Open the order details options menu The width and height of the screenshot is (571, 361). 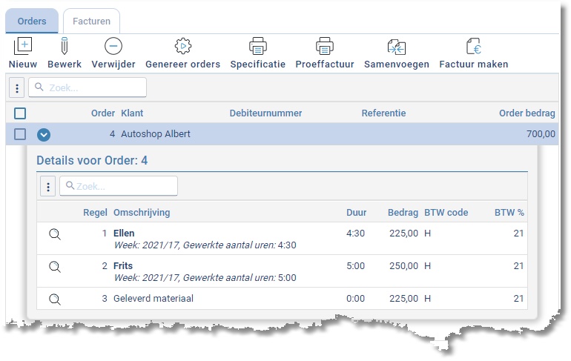(48, 187)
